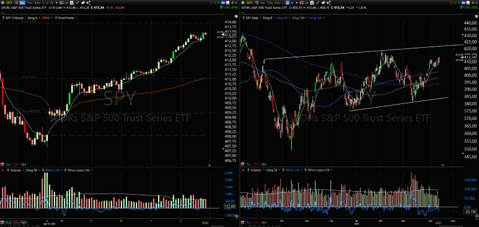Image resolution: width=479 pixels, height=227 pixels.
Task: Select the pencil drawing tool in right chart
Action: (318, 3)
